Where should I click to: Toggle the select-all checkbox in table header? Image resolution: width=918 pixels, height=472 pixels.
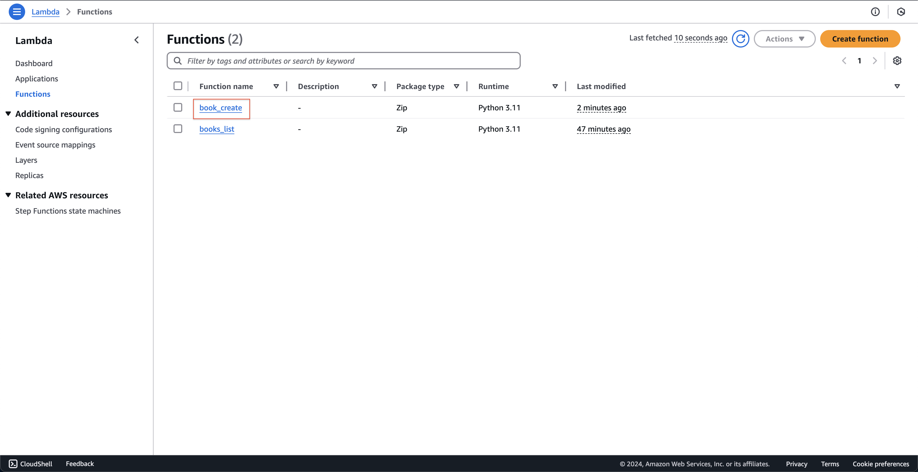178,86
